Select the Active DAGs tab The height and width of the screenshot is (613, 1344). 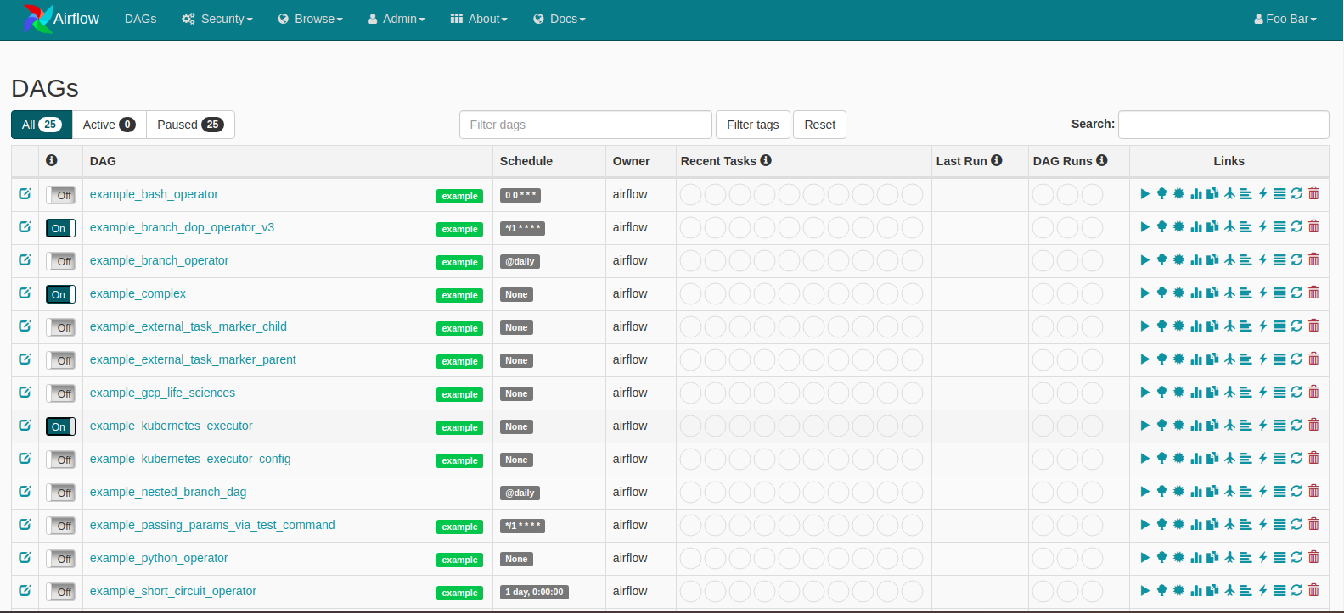[x=109, y=125]
